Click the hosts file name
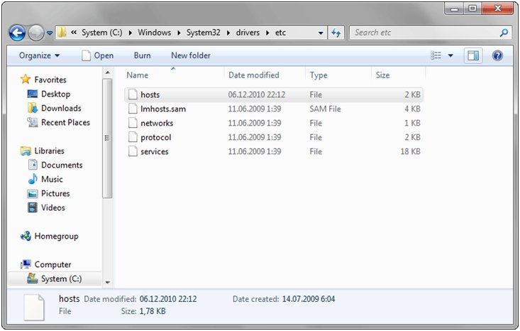This screenshot has width=520, height=331. 150,94
